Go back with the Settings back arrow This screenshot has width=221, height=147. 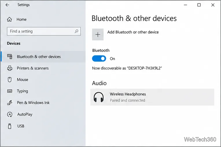[x=7, y=5]
